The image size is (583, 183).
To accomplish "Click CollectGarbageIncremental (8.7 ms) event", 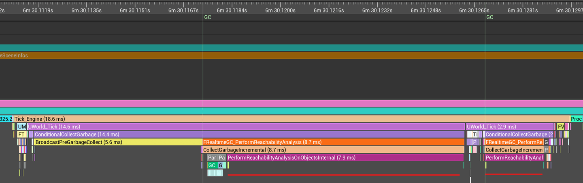I will click(332, 150).
